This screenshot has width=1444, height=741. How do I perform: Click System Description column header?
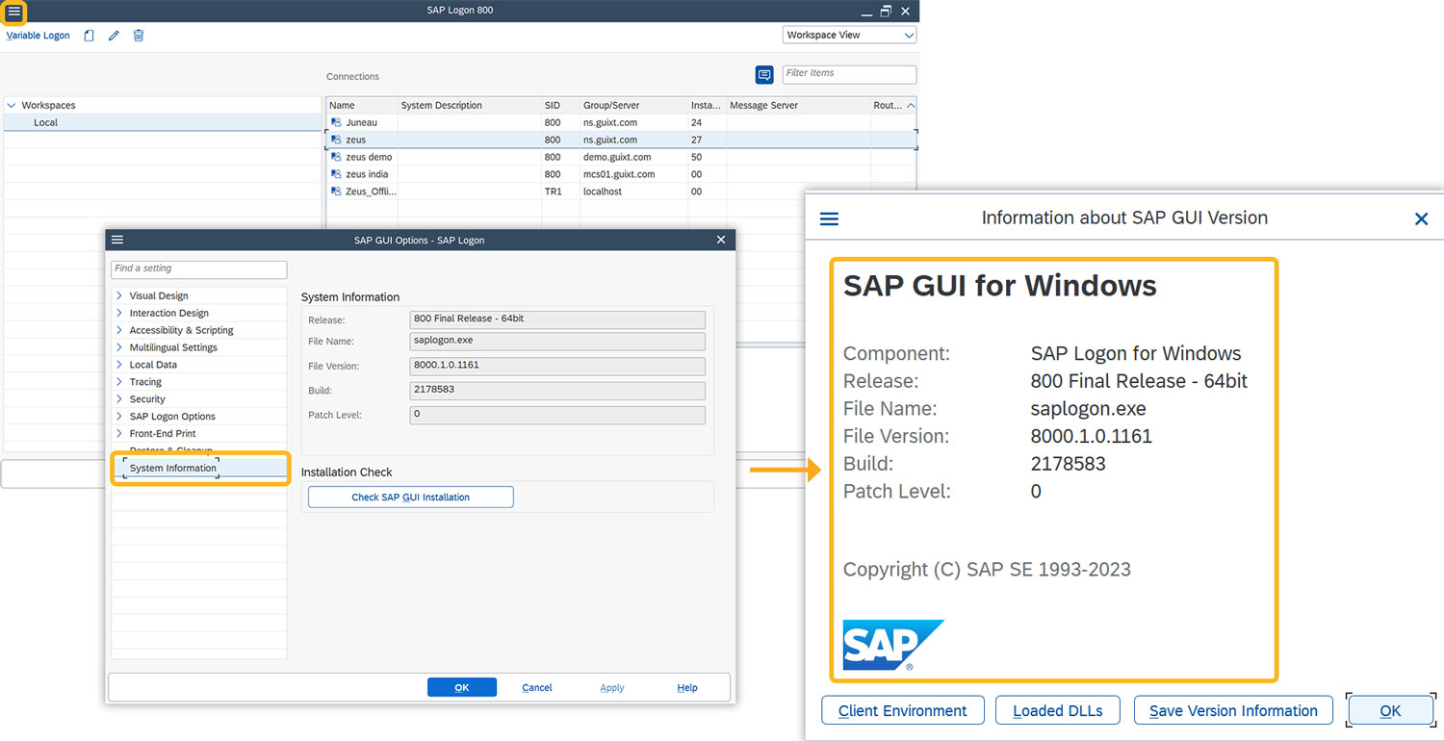pyautogui.click(x=470, y=105)
